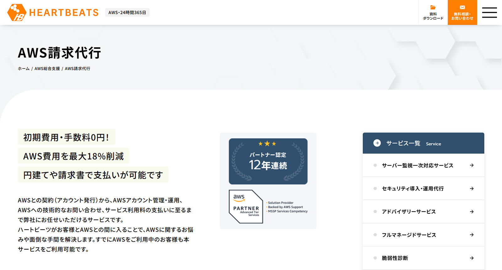The height and width of the screenshot is (270, 502).
Task: Open the hamburger menu
Action: point(489,13)
